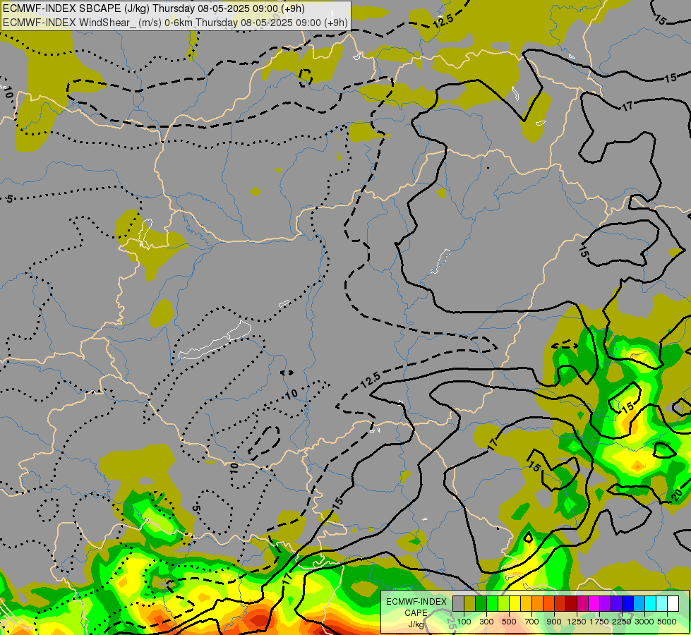
Task: Select the pure blue 2250 J/kg swatch
Action: pyautogui.click(x=627, y=604)
